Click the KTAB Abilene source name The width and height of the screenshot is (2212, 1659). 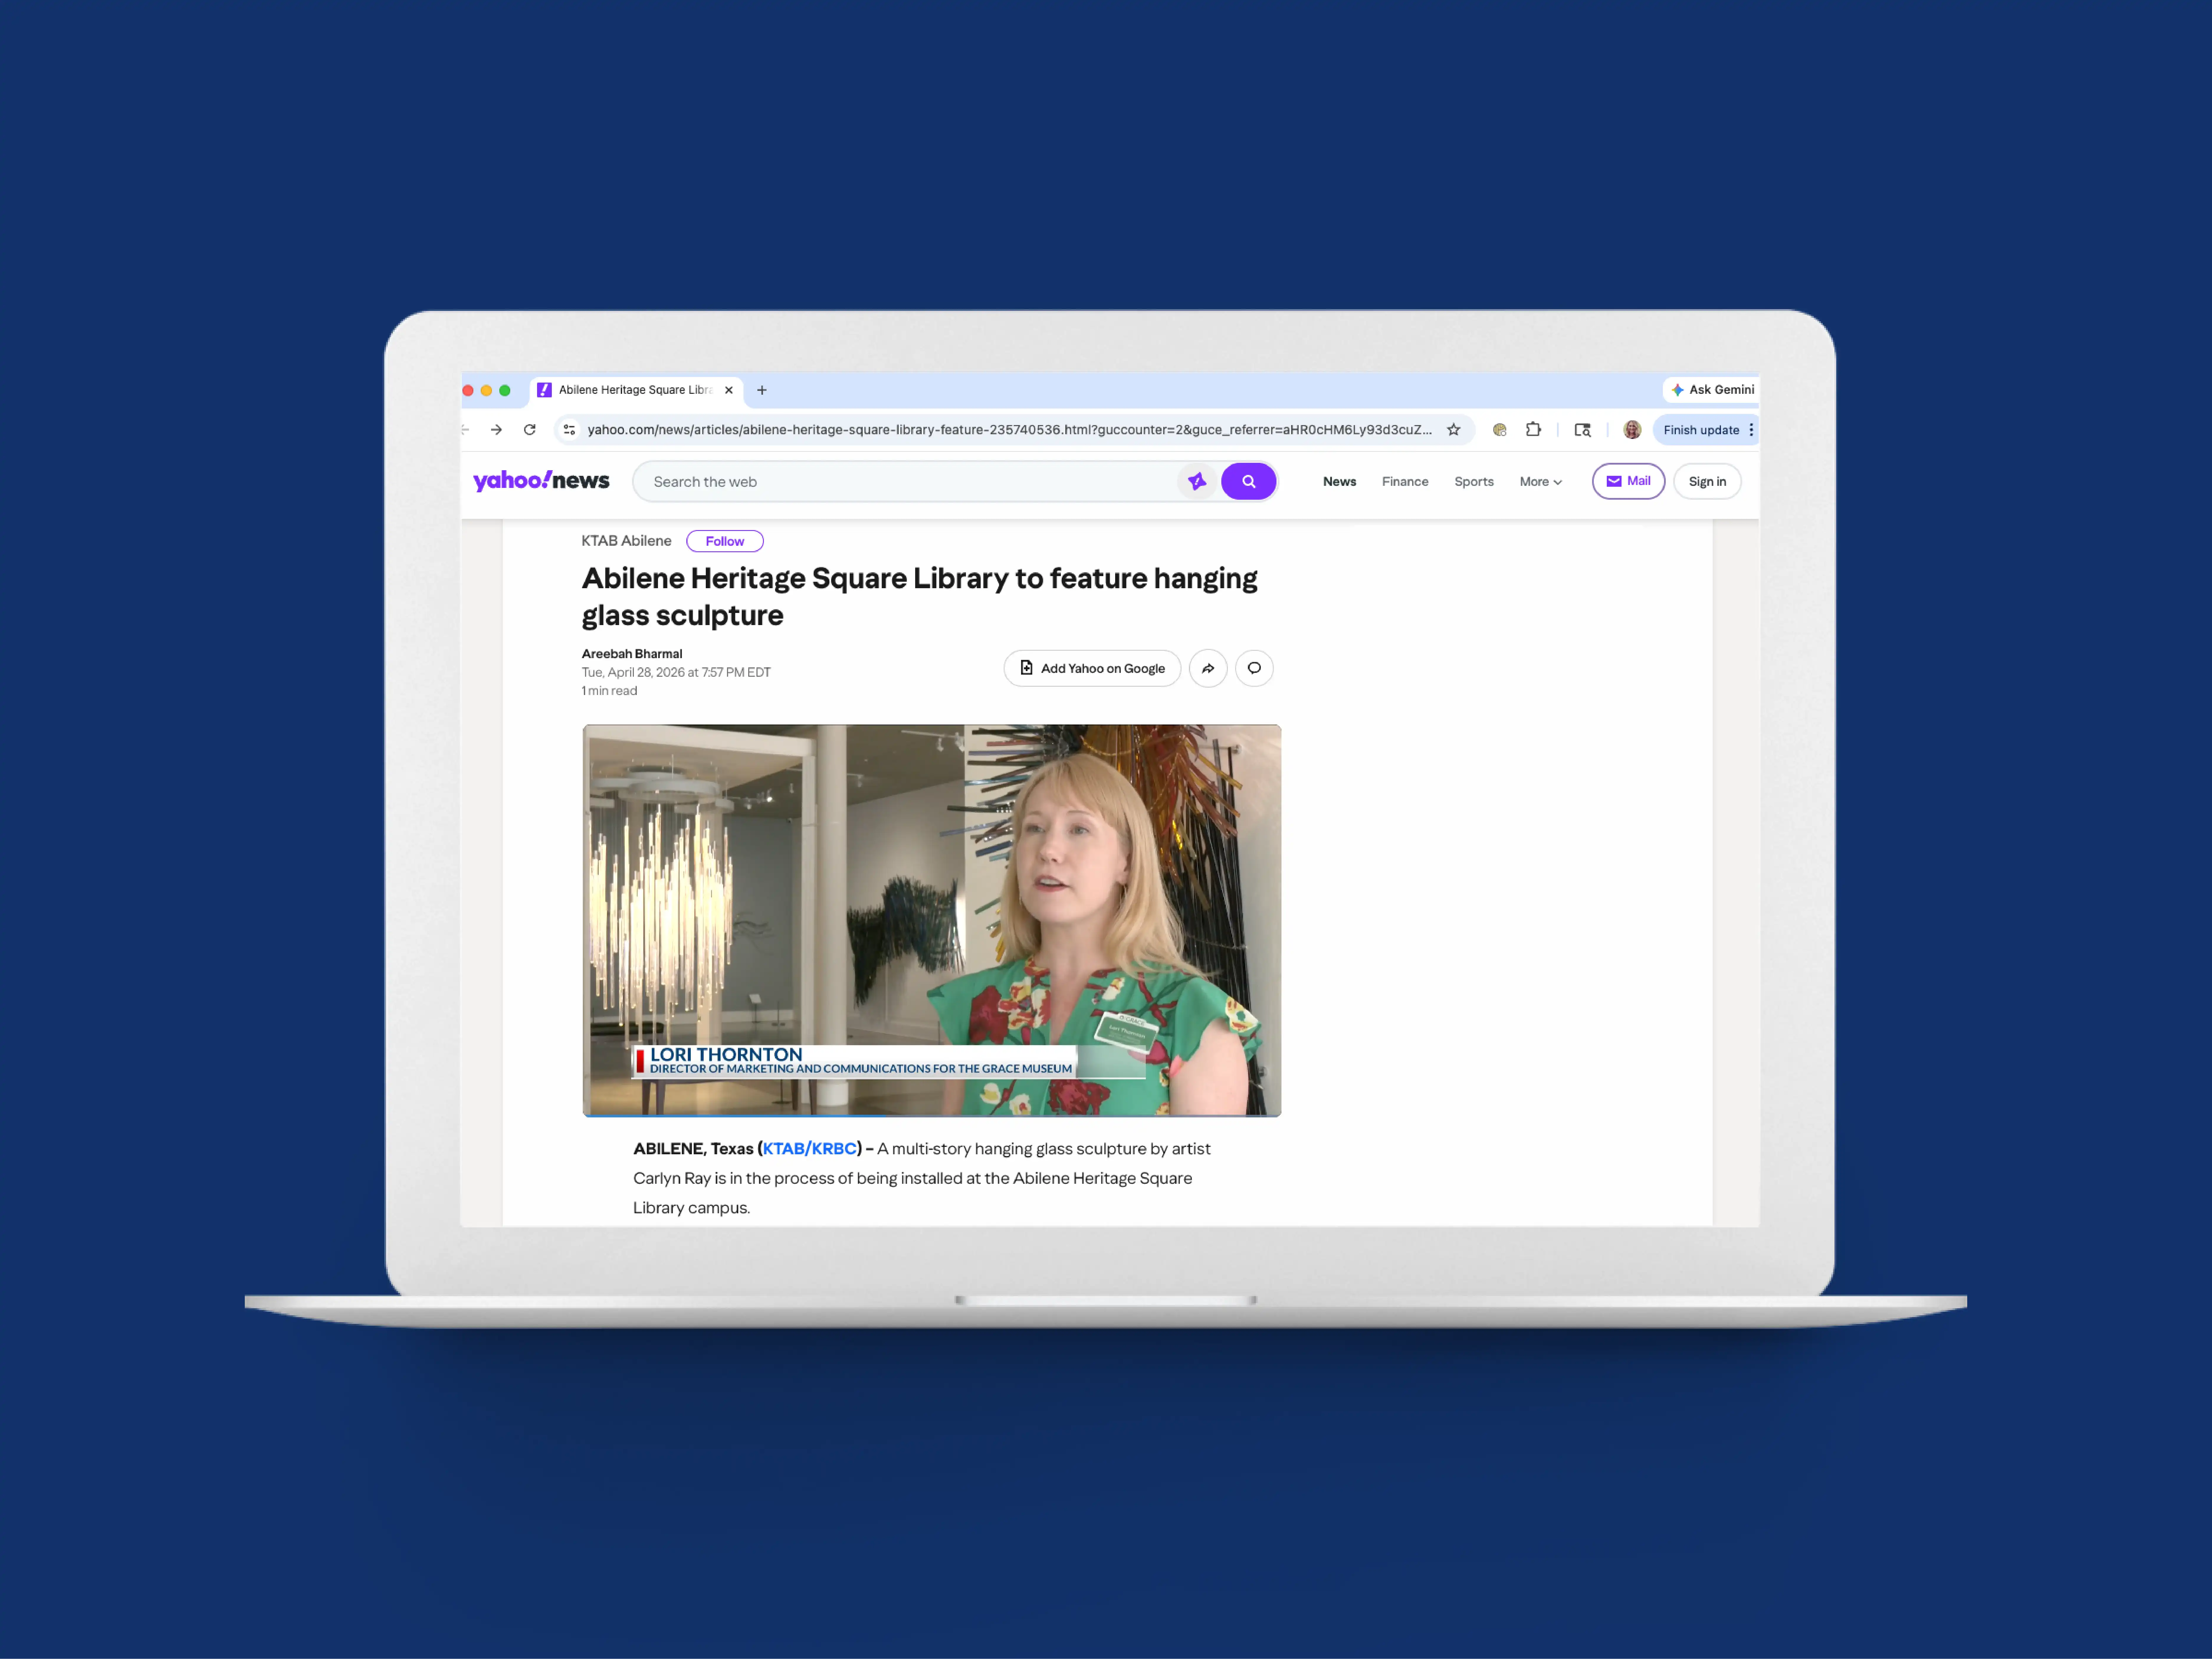coord(626,541)
